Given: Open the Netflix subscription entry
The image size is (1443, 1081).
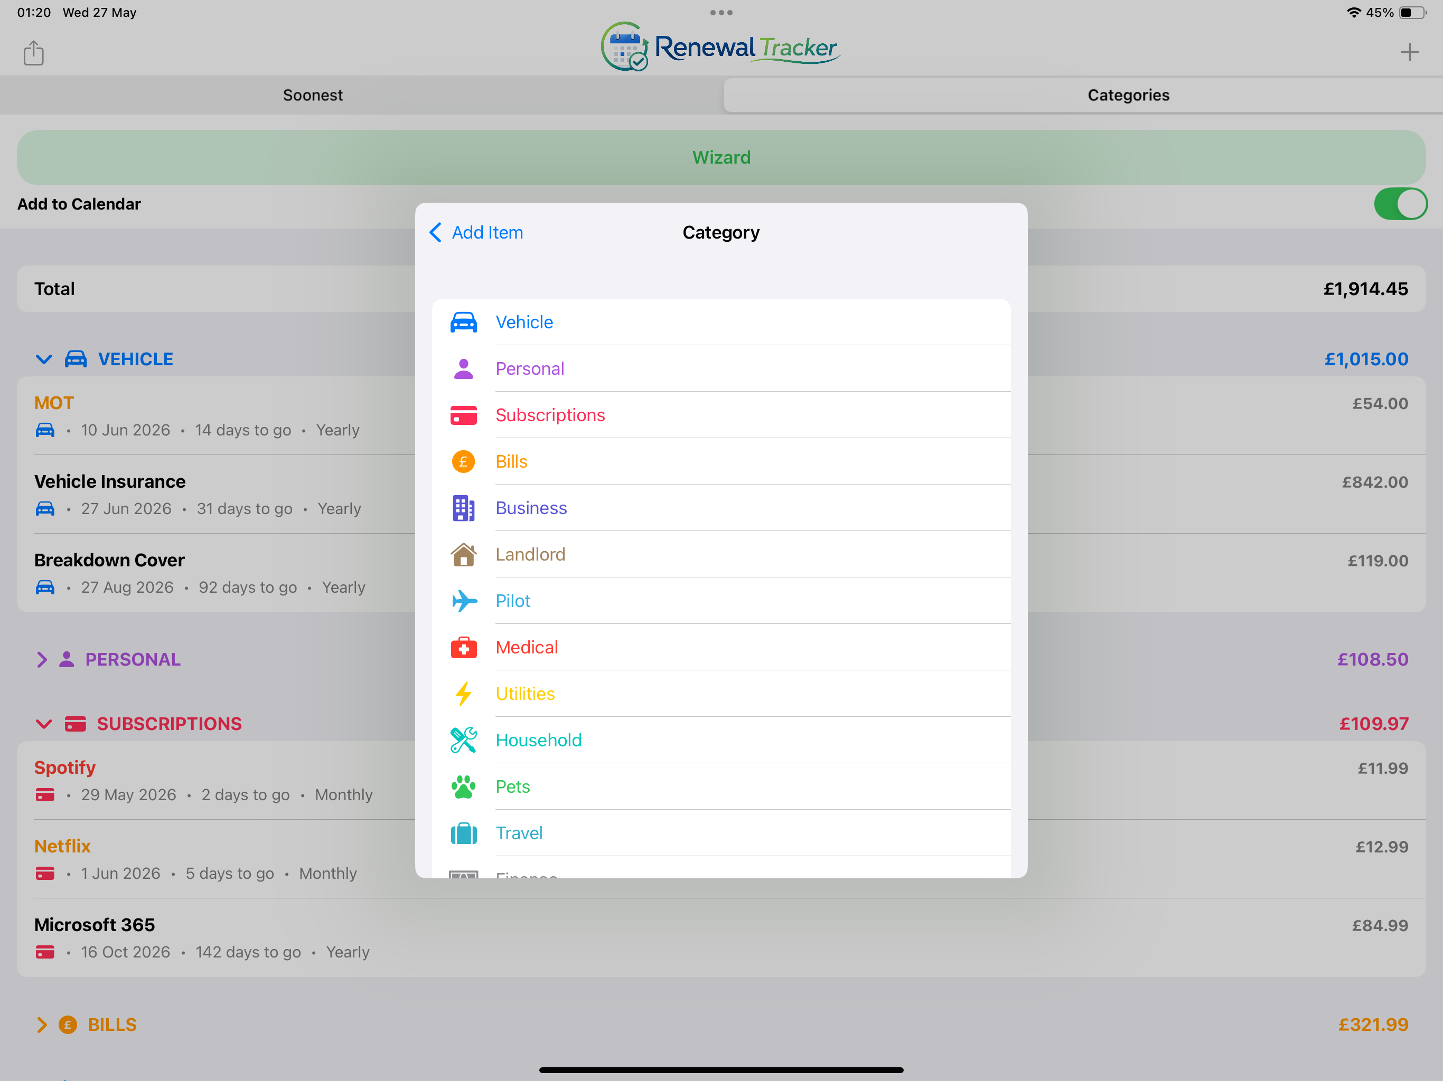Looking at the screenshot, I should tap(721, 859).
